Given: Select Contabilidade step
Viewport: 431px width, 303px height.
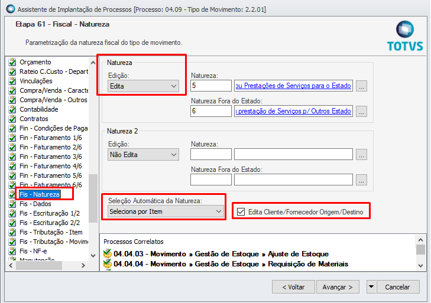Looking at the screenshot, I should (39, 109).
